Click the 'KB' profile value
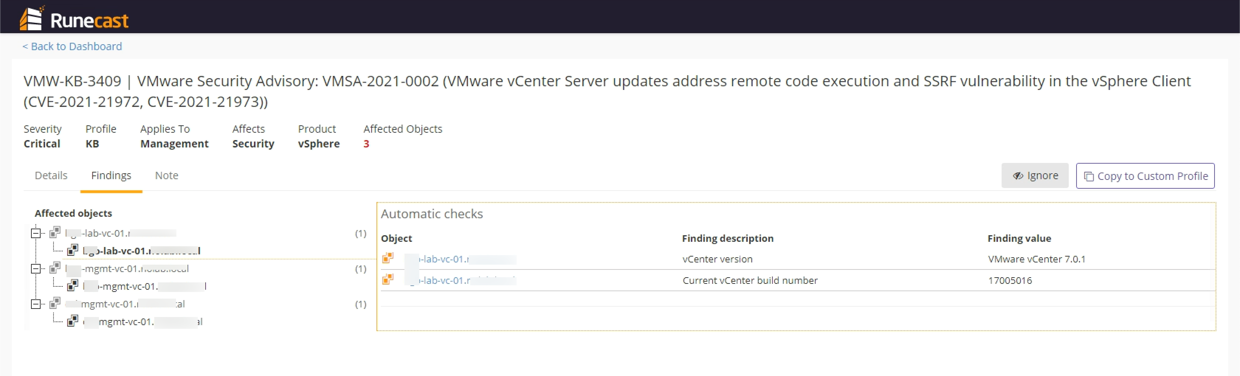The height and width of the screenshot is (376, 1240). tap(92, 144)
